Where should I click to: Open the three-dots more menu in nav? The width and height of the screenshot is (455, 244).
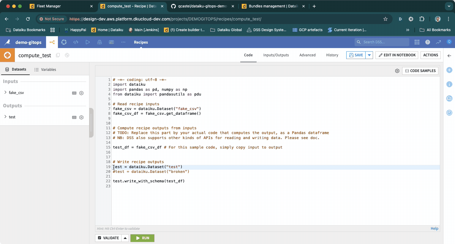click(x=123, y=42)
